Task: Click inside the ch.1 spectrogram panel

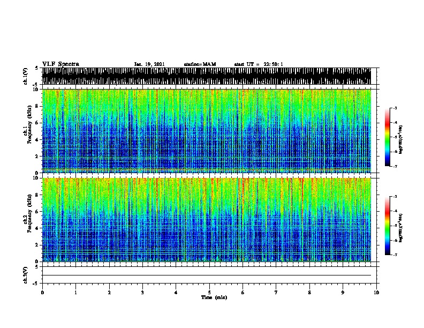Action: (207, 131)
